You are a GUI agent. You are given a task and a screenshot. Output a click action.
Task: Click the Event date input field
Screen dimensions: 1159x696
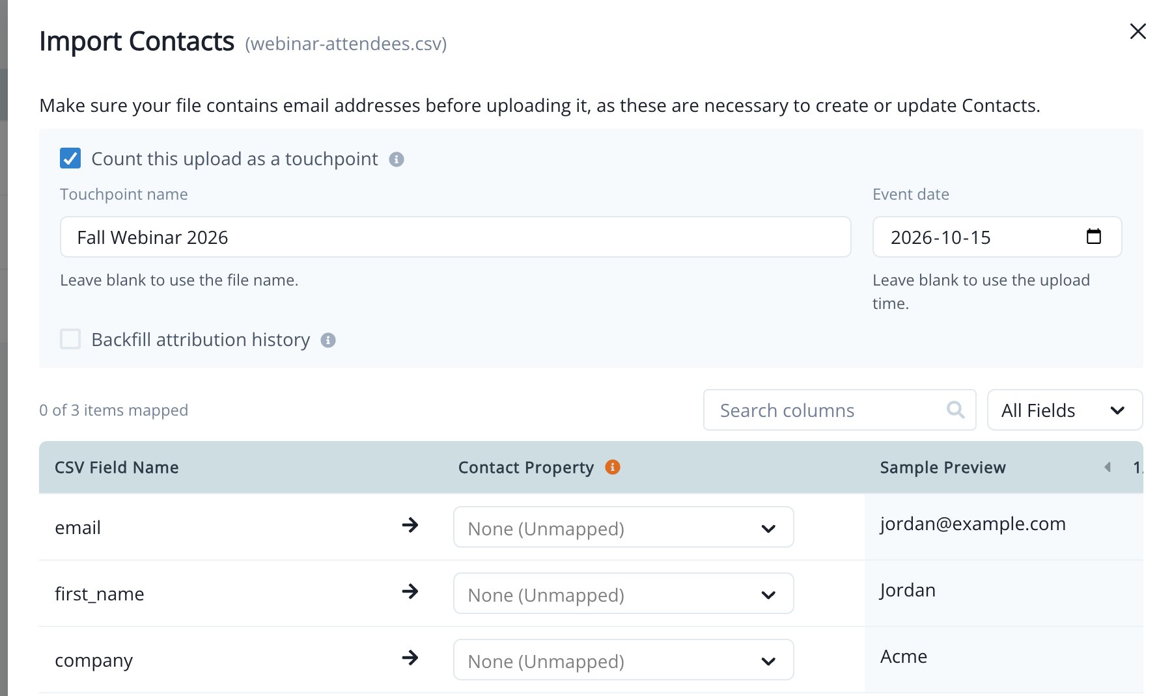pyautogui.click(x=997, y=237)
